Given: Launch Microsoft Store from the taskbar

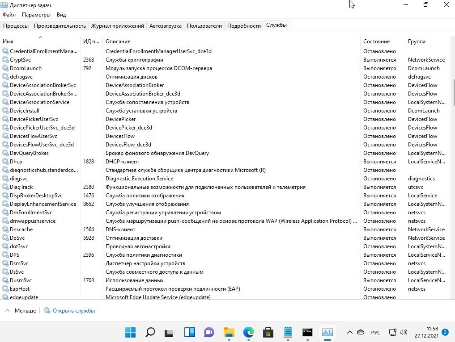Looking at the screenshot, I should pyautogui.click(x=268, y=332).
